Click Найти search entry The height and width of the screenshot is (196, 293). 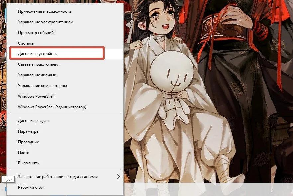click(65, 153)
